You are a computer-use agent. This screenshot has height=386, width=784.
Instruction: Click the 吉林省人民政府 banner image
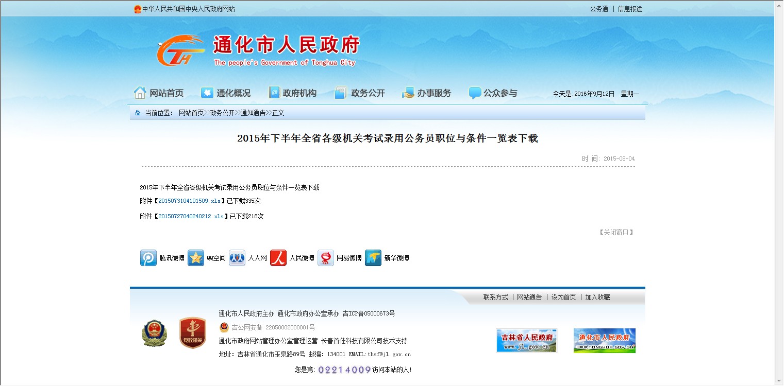[526, 341]
